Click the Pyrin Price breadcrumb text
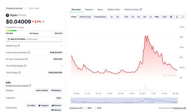The image size is (191, 112). (34, 8)
